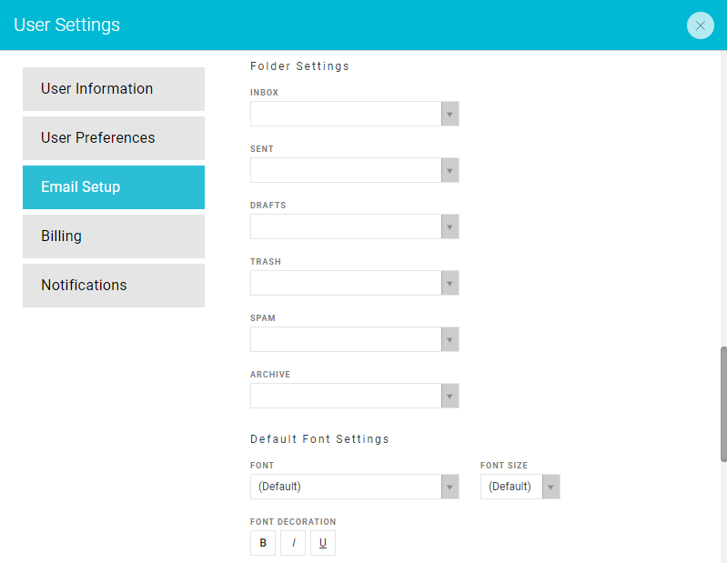The width and height of the screenshot is (727, 563).
Task: Expand the Archive folder dropdown arrow
Action: [x=449, y=396]
